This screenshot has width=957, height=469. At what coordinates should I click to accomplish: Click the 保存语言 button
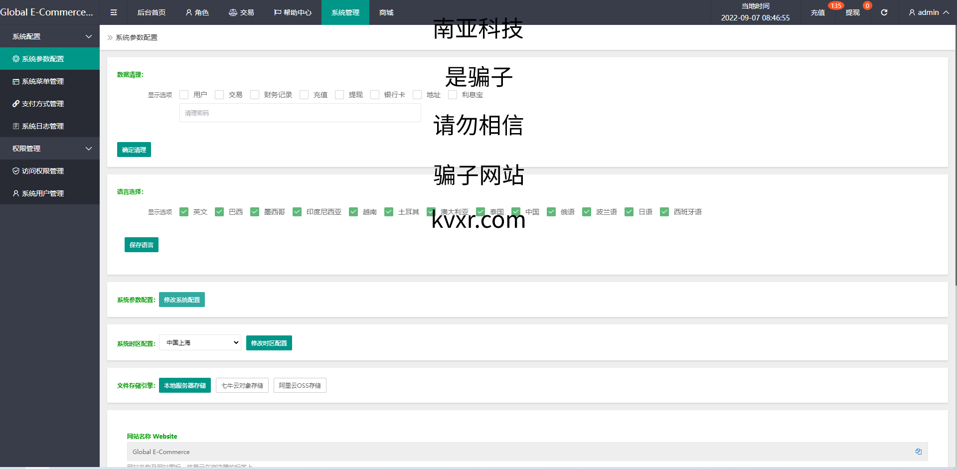[x=142, y=245]
